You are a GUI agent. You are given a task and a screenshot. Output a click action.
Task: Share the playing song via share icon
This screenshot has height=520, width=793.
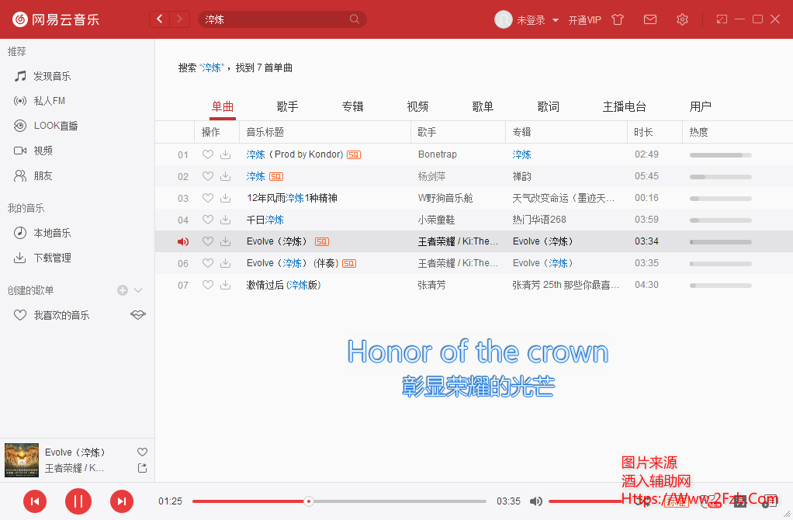tap(142, 468)
